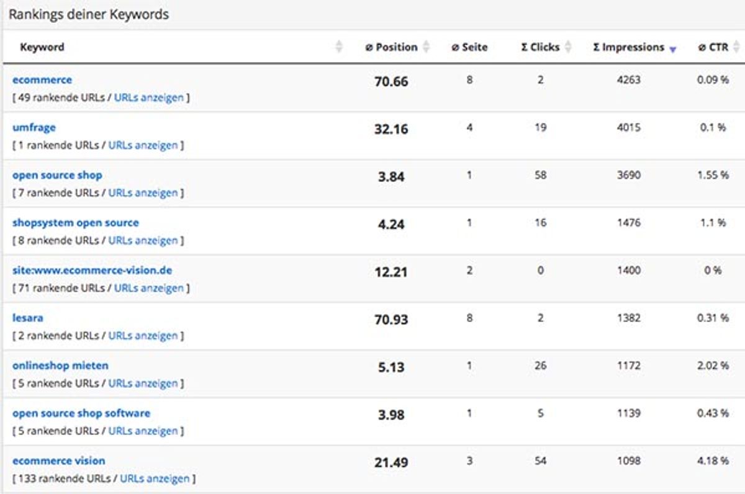
Task: Select CTR value 2.02 %
Action: click(713, 366)
